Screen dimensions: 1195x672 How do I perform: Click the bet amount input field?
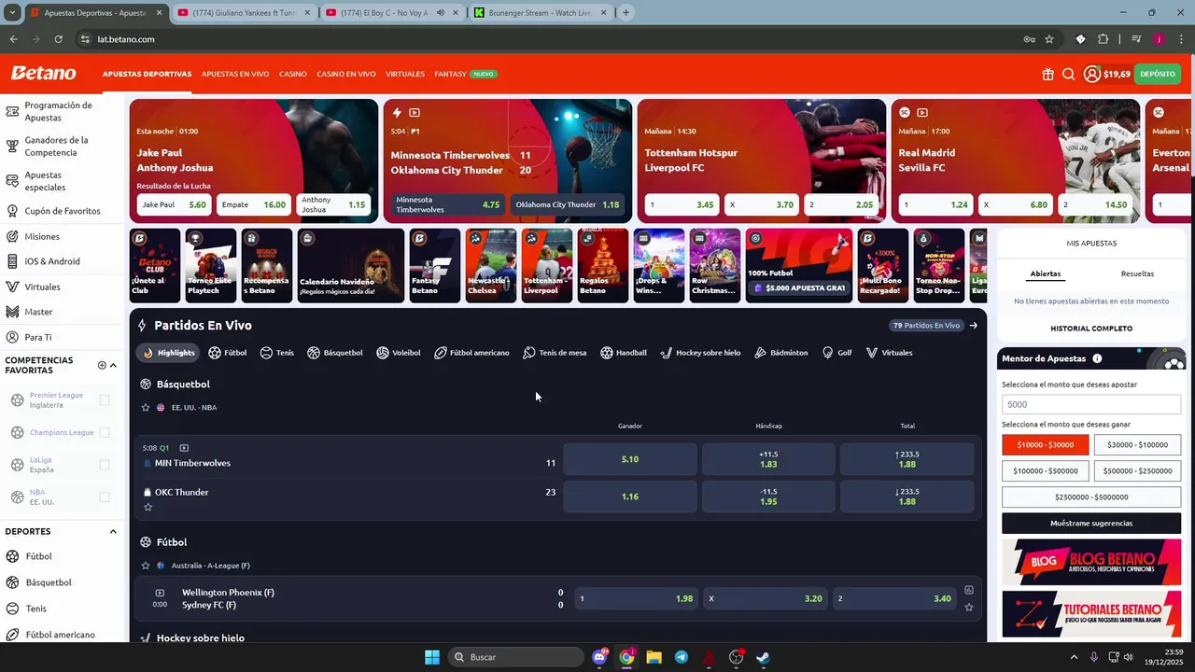pos(1091,405)
